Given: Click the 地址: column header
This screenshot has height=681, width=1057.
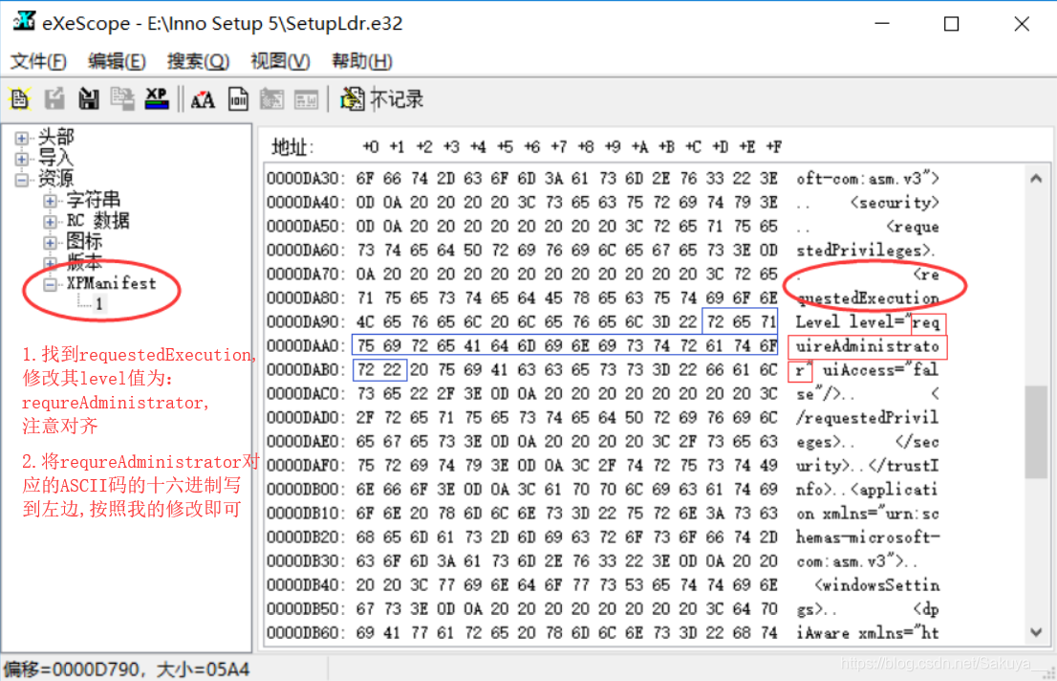Looking at the screenshot, I should click(292, 147).
